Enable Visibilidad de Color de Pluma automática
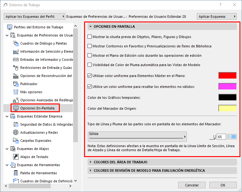Image resolution: width=242 pixels, height=192 pixels. [x=89, y=65]
